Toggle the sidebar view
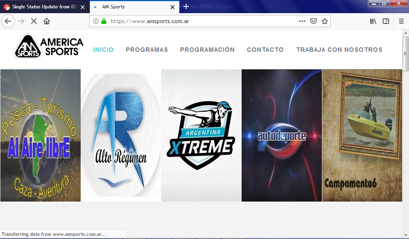This screenshot has height=239, width=409. [386, 21]
